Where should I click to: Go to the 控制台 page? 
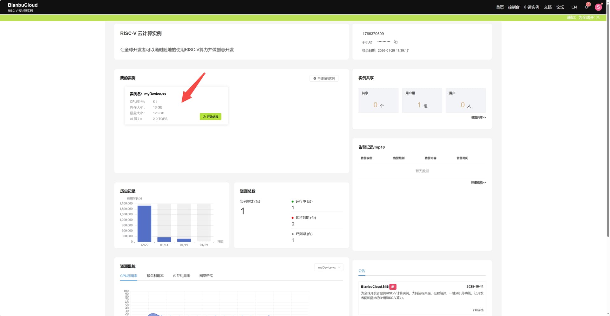(x=513, y=7)
